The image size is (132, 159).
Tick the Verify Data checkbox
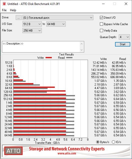[x=101, y=31]
